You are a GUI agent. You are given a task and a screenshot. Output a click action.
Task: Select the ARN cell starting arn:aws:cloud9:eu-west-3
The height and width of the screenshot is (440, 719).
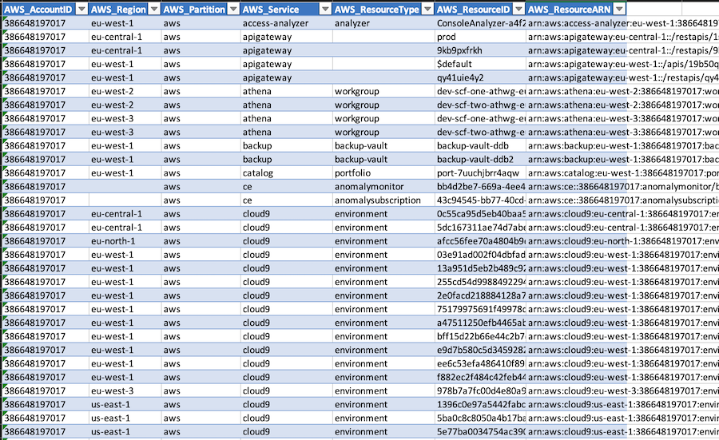576,390
